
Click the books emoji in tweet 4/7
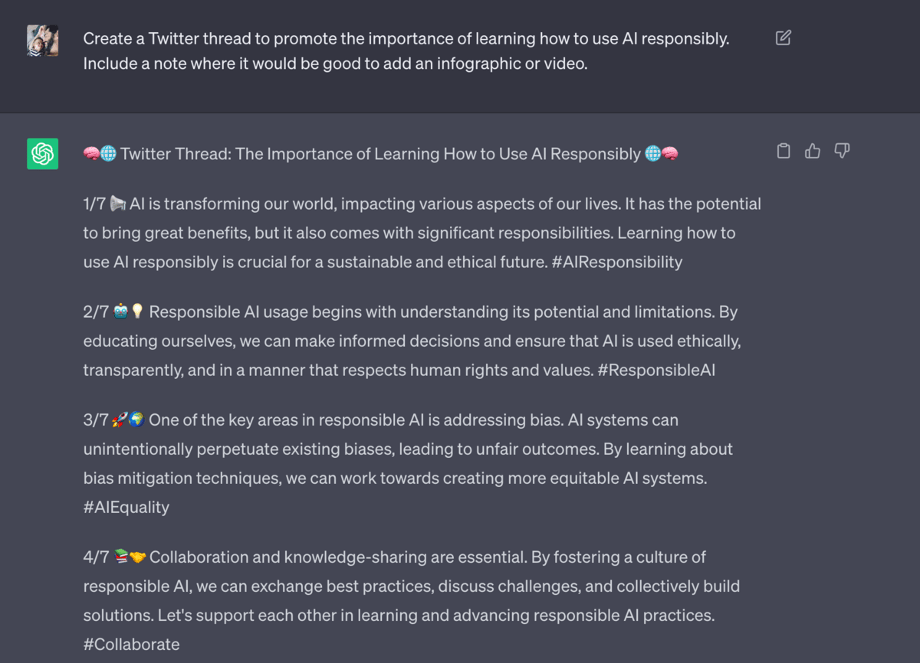pos(120,557)
